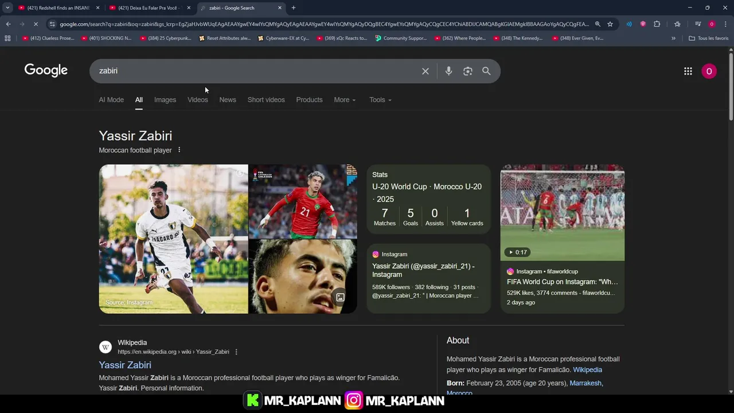Show more bookmarks chevron
The image size is (734, 413).
click(x=673, y=38)
